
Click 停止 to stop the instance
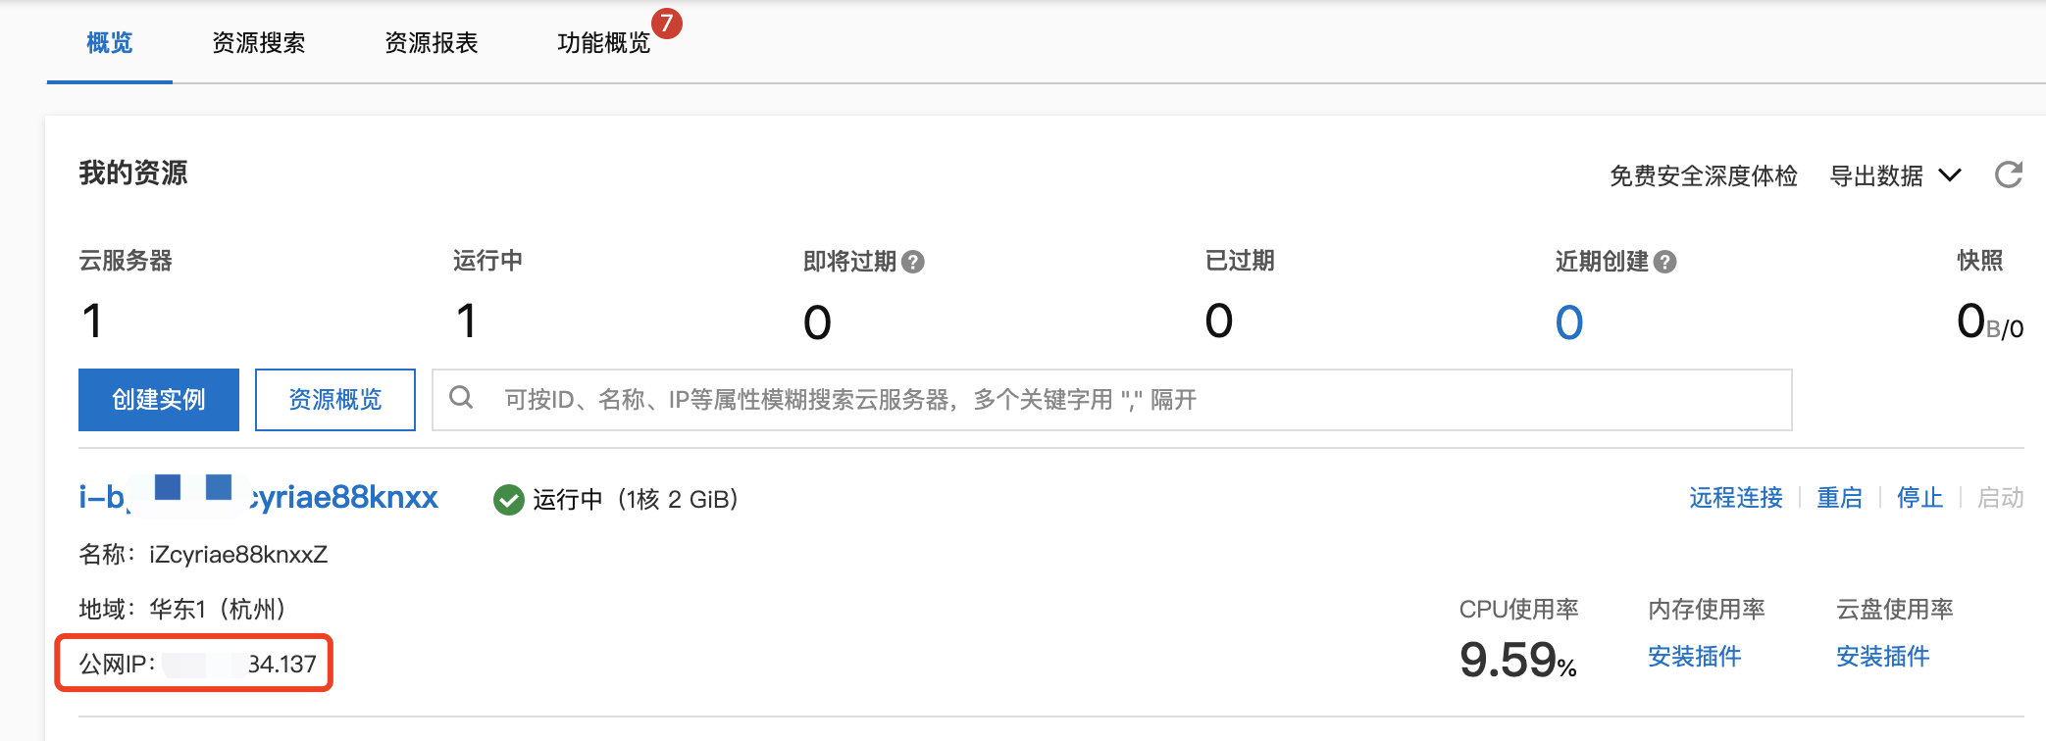pos(1920,498)
